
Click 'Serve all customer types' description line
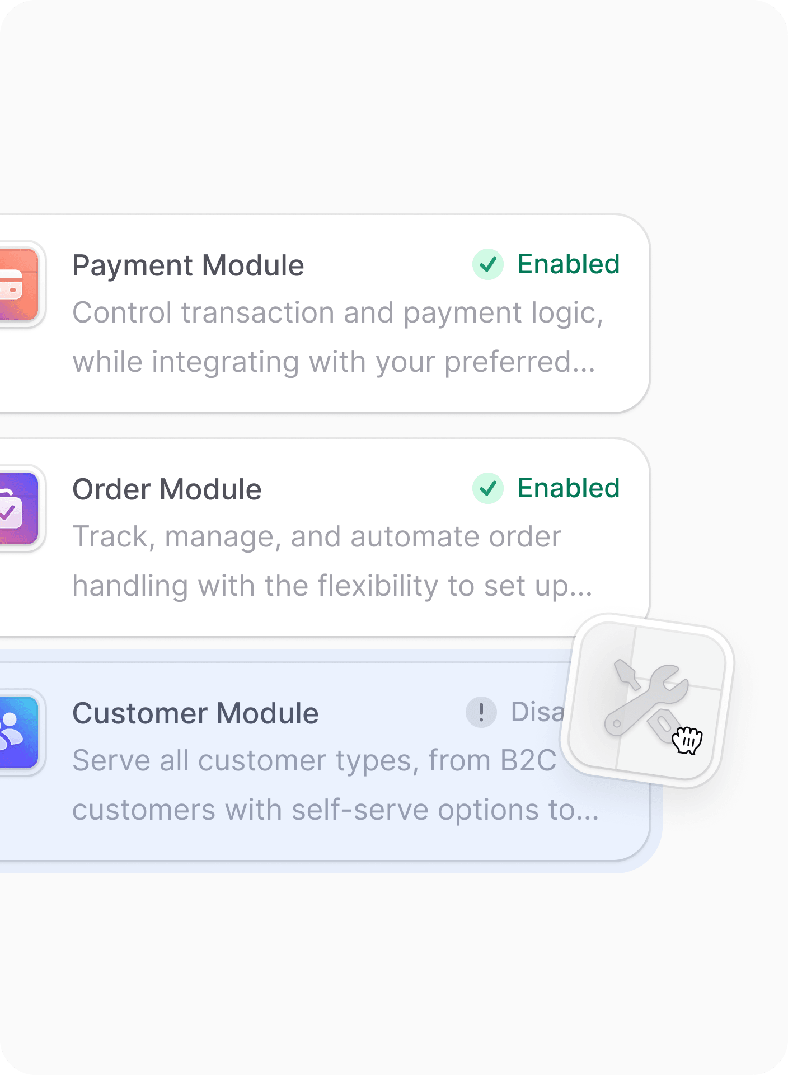tap(315, 761)
